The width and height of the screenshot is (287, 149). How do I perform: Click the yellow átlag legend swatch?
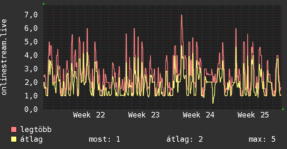point(14,139)
